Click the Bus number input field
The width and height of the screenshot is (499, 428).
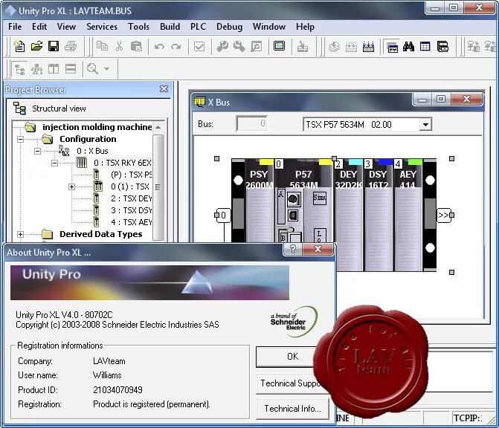tap(251, 123)
